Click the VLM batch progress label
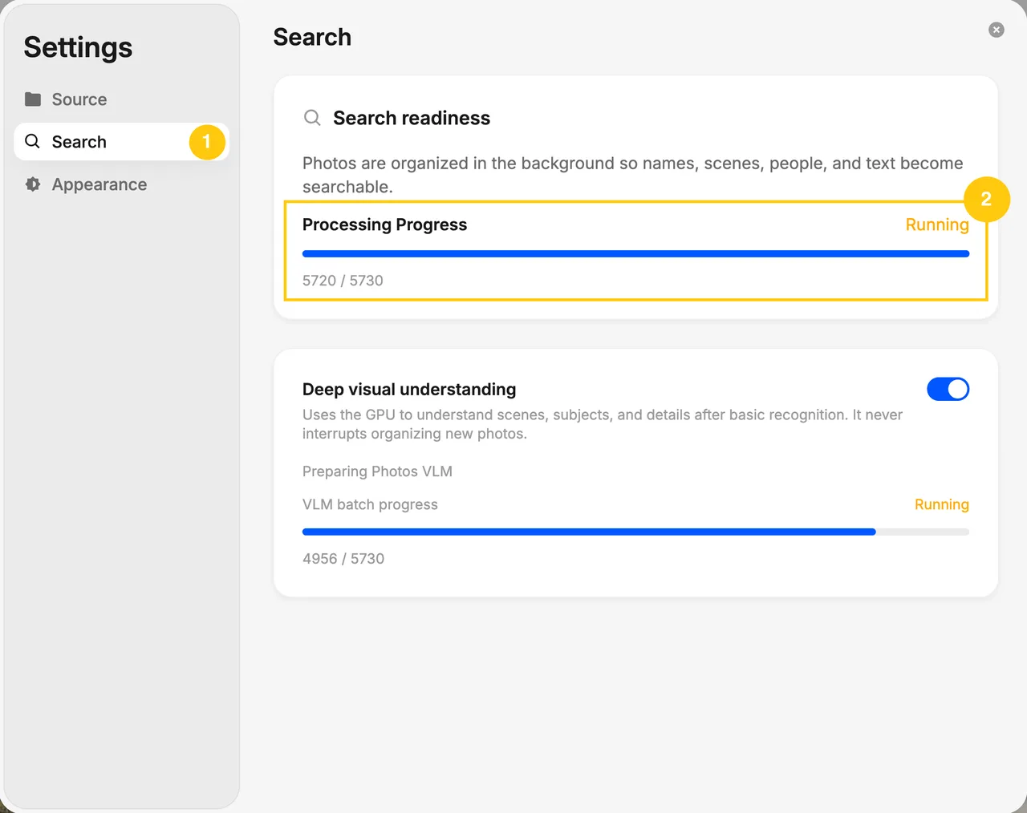1027x813 pixels. (370, 504)
